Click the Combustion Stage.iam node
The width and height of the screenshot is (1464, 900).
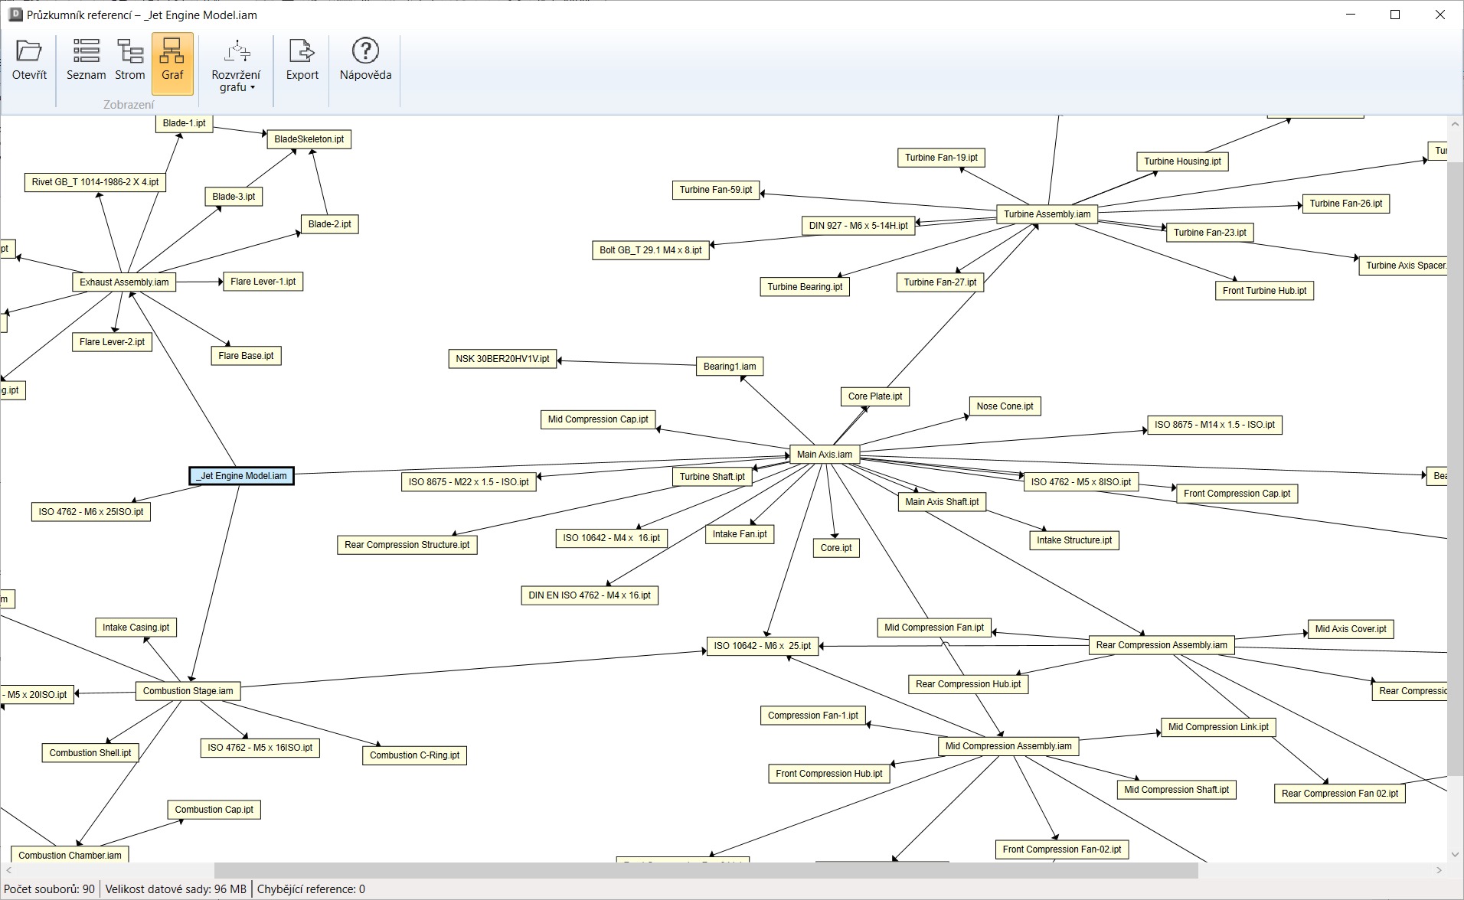(188, 691)
